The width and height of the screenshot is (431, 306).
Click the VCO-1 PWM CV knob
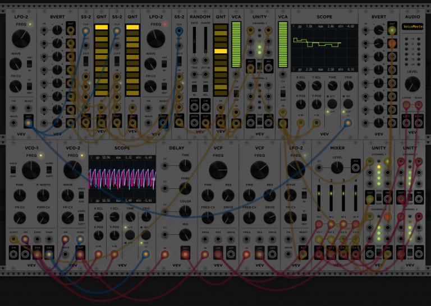coord(43,218)
